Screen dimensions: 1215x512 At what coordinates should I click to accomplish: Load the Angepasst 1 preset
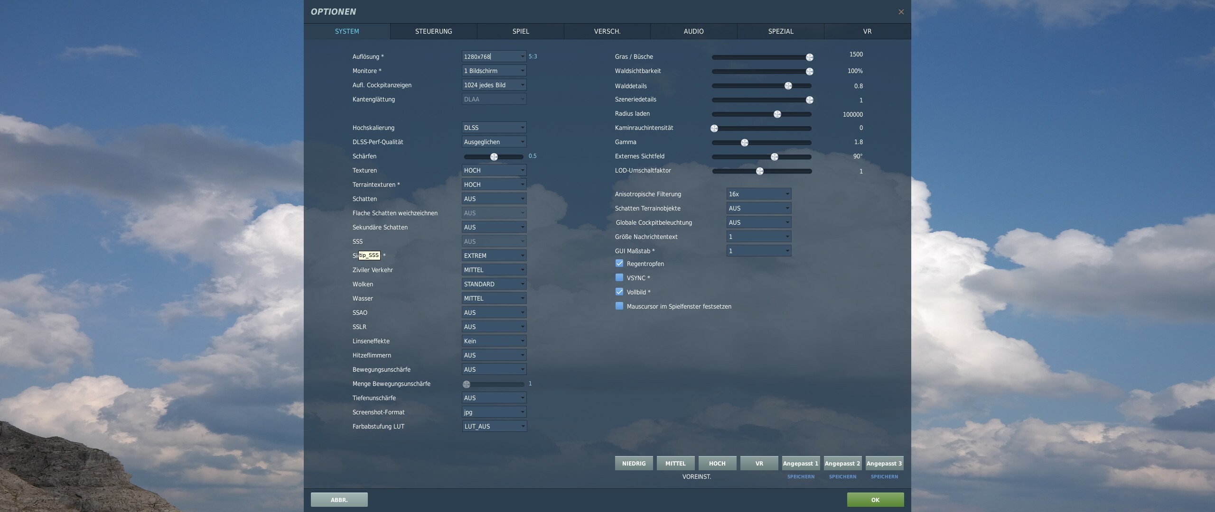801,463
